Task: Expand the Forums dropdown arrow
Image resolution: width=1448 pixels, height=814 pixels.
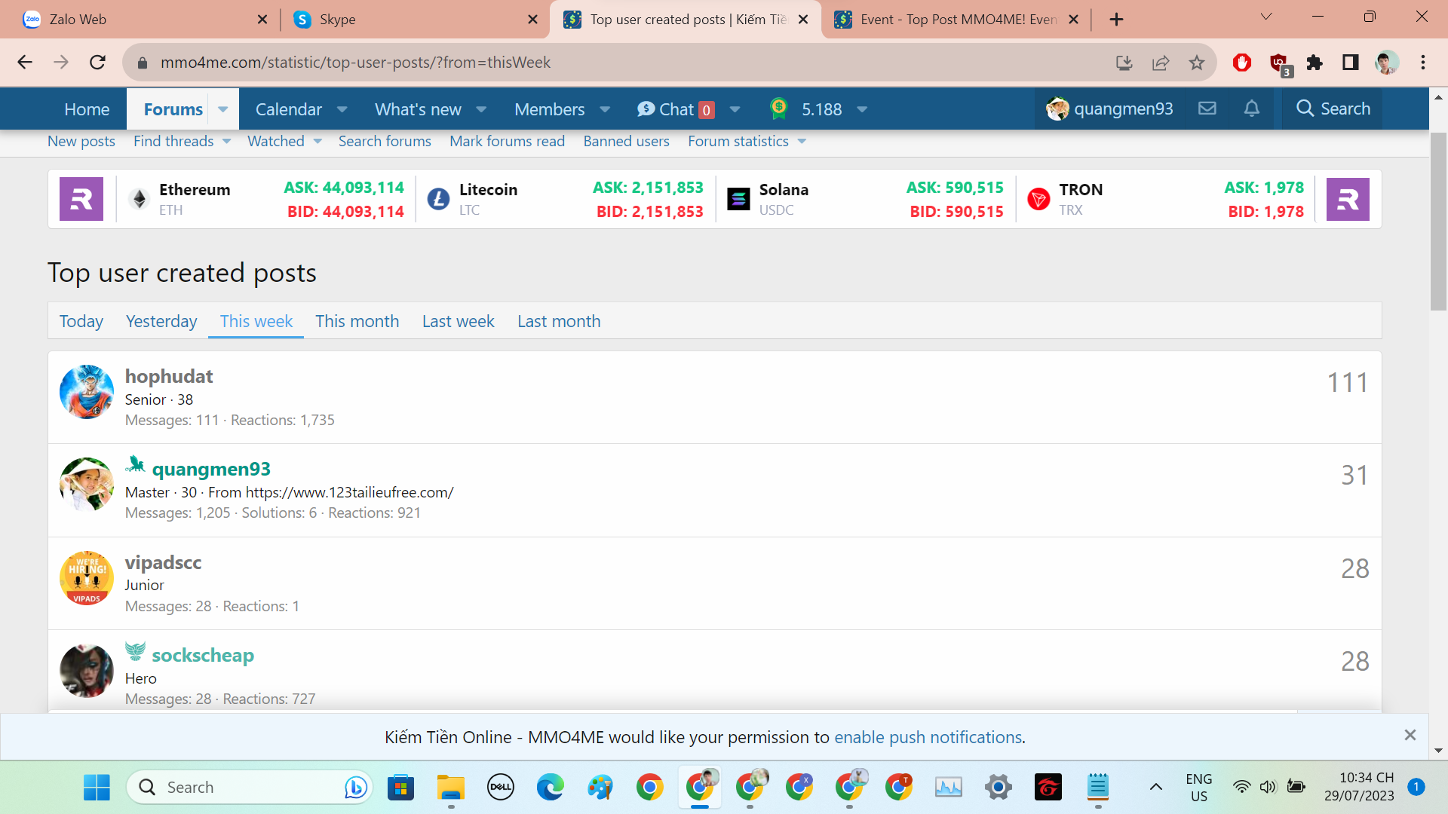Action: 223,109
